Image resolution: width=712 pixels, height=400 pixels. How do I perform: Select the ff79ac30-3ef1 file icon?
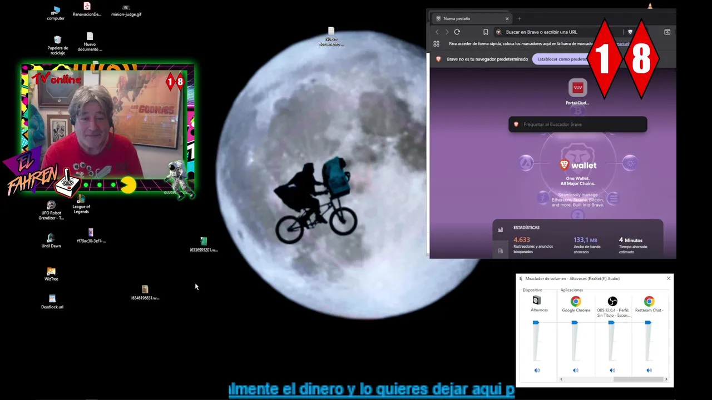91,236
